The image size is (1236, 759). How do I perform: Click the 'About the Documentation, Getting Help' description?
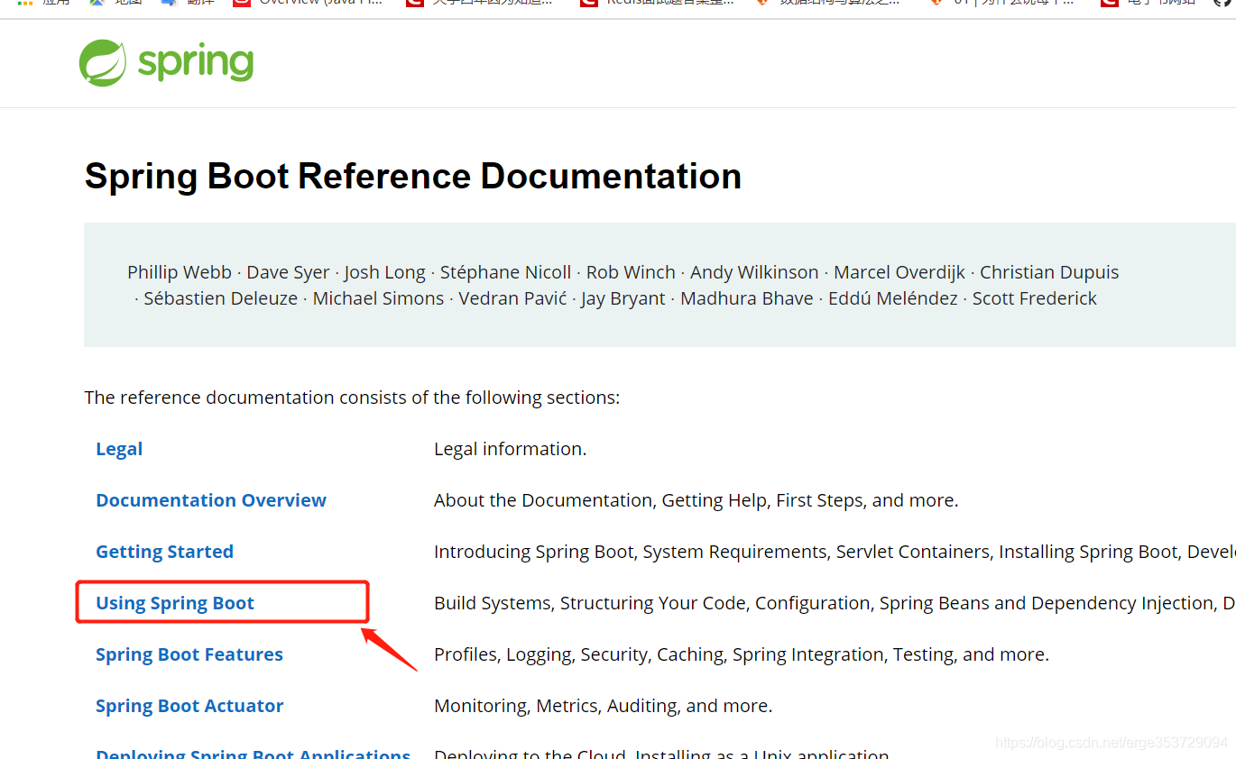click(696, 500)
